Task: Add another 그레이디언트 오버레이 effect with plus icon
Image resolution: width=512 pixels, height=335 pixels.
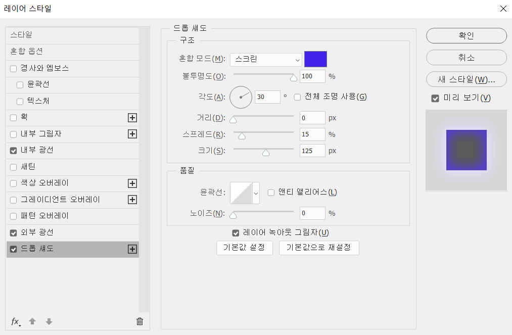Action: click(x=132, y=200)
